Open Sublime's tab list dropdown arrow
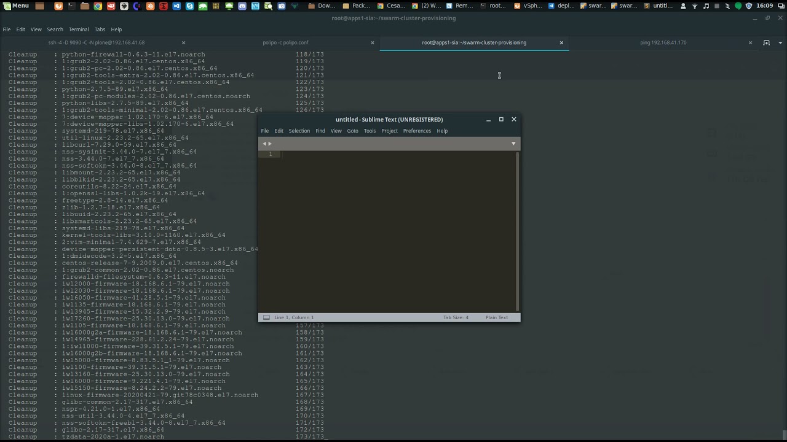 coord(513,144)
